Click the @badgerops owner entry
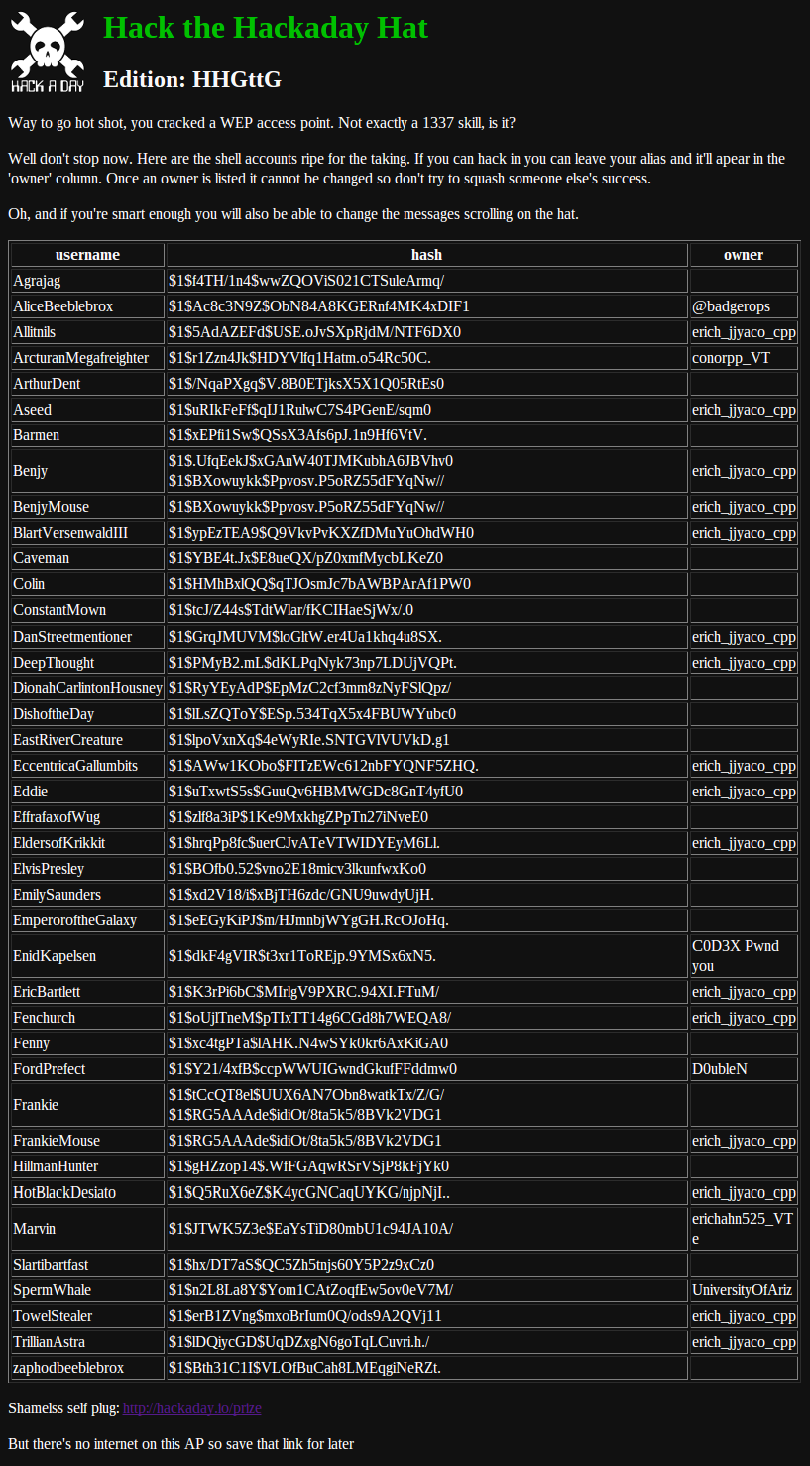 [731, 306]
